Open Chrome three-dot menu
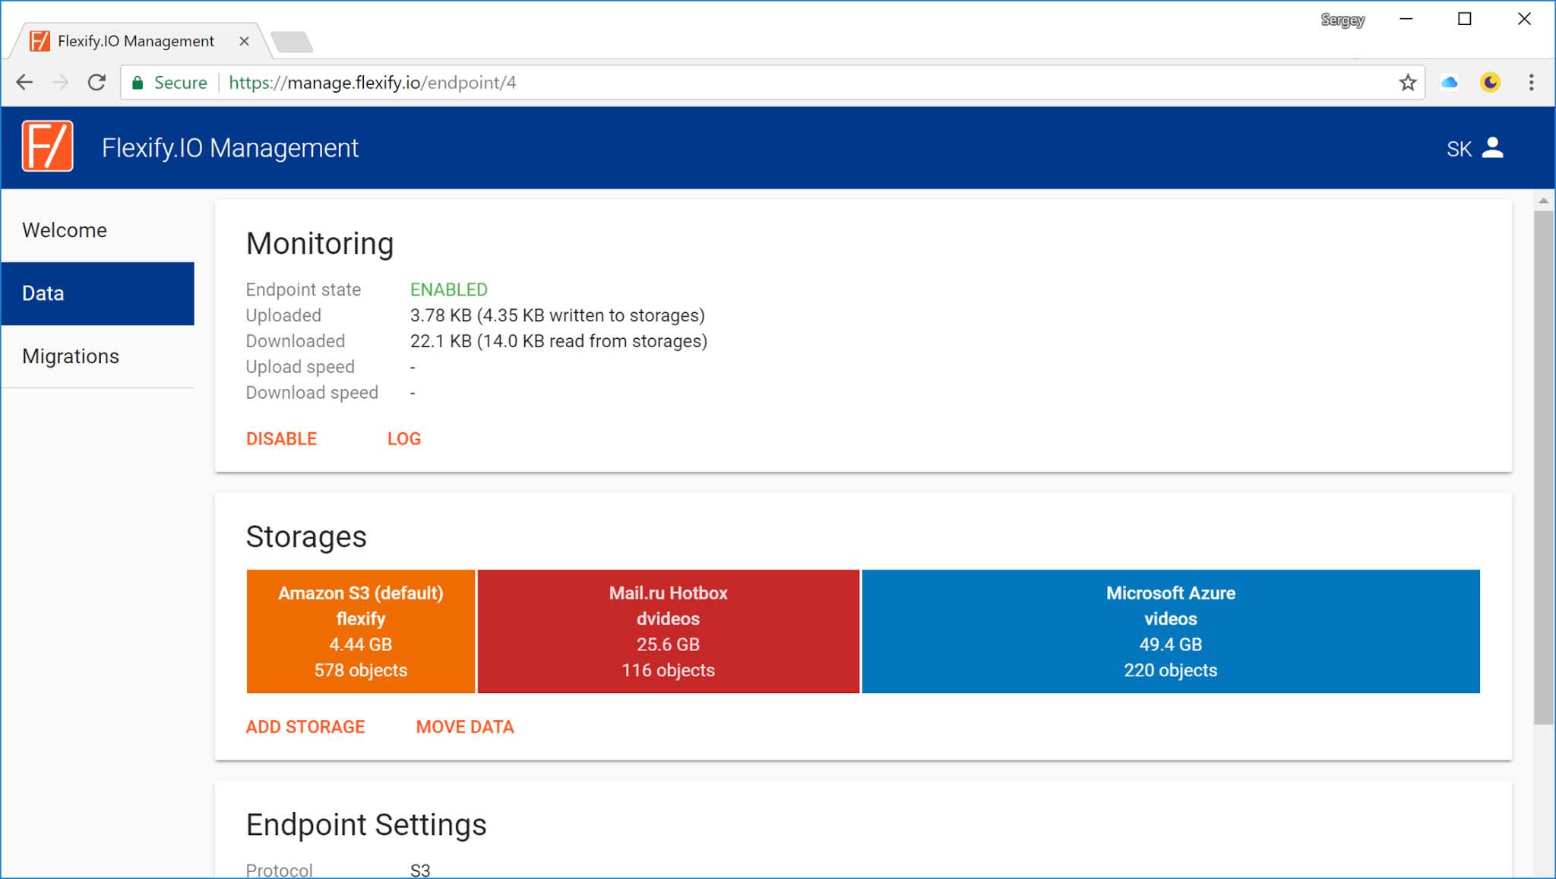The height and width of the screenshot is (879, 1556). tap(1531, 82)
